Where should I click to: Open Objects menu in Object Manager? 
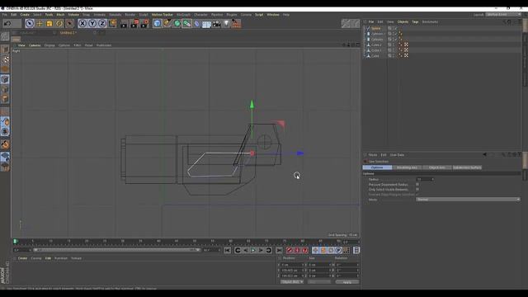click(403, 22)
